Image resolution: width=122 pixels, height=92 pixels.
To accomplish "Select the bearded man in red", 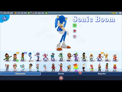I will pyautogui.click(x=53, y=67).
